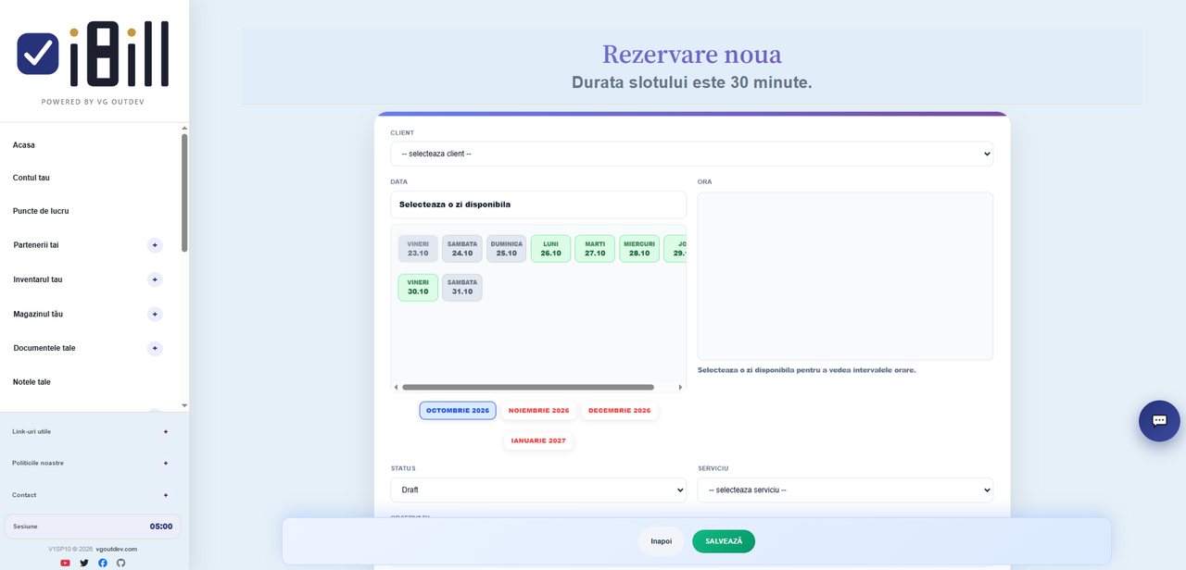Open Notele tale menu item

[x=32, y=381]
